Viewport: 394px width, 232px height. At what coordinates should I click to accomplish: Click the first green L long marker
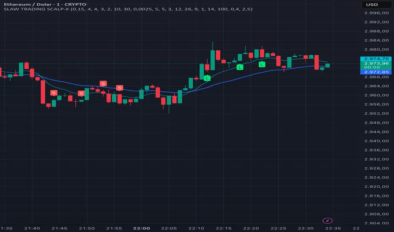pyautogui.click(x=207, y=78)
